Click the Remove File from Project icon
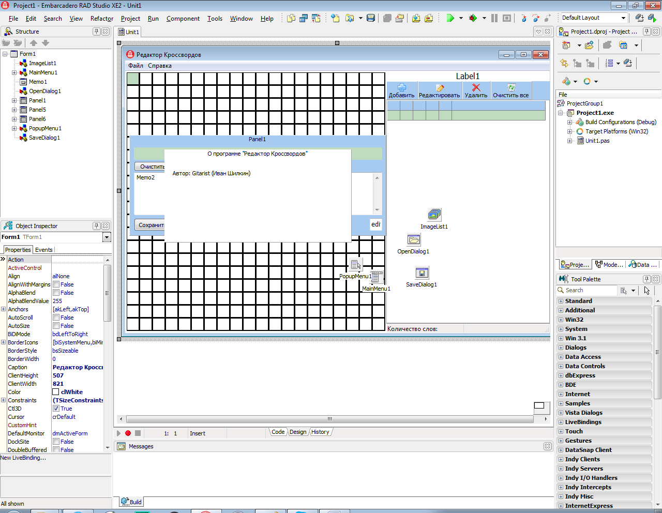The height and width of the screenshot is (513, 662). tap(429, 18)
